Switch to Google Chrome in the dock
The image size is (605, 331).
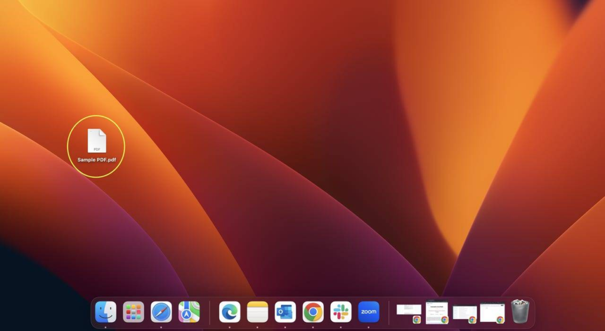[x=313, y=311]
